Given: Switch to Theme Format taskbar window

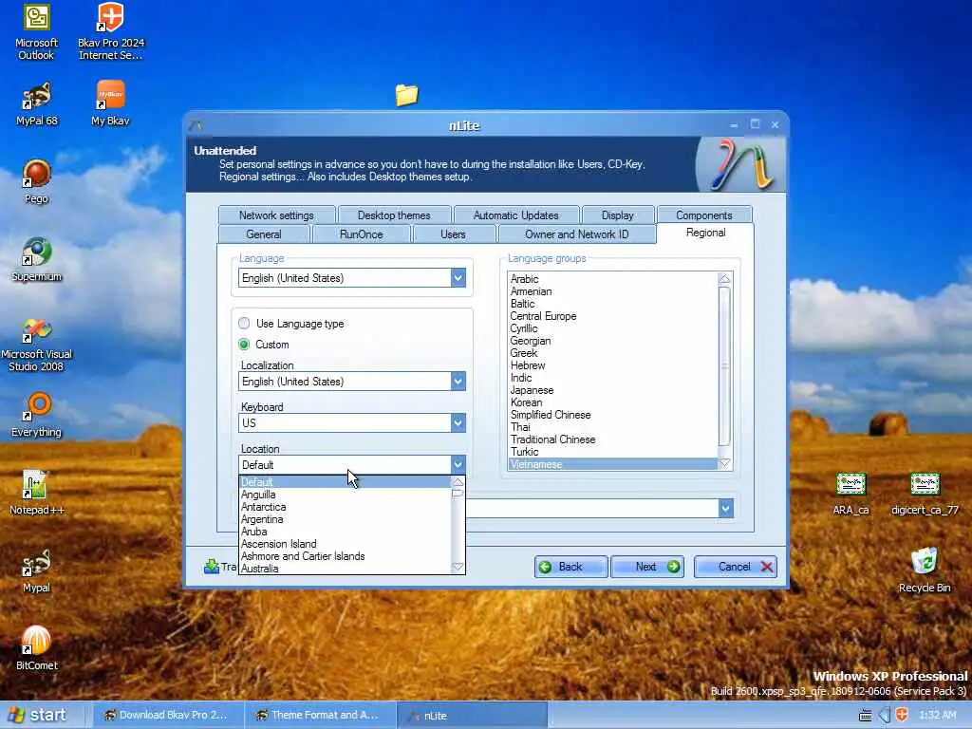Looking at the screenshot, I should point(320,715).
